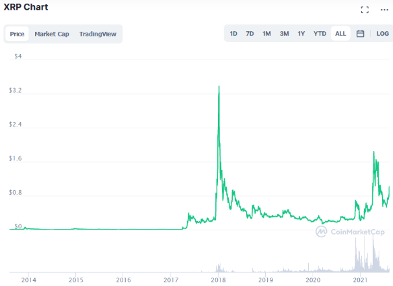Open the calendar date range picker

pos(360,34)
